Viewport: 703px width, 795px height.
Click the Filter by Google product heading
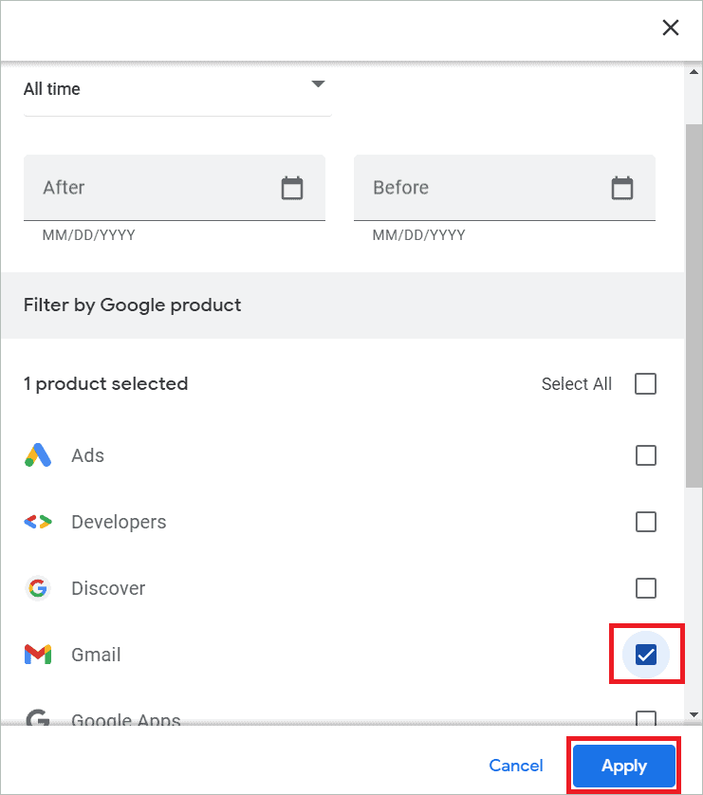tap(132, 305)
